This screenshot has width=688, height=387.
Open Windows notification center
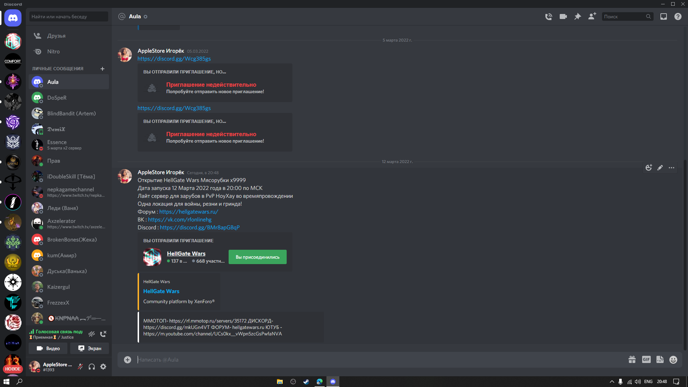(x=676, y=382)
